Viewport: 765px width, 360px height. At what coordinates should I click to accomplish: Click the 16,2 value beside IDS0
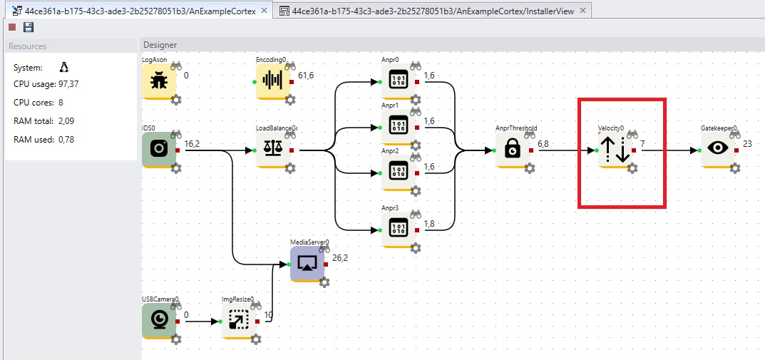pos(192,144)
